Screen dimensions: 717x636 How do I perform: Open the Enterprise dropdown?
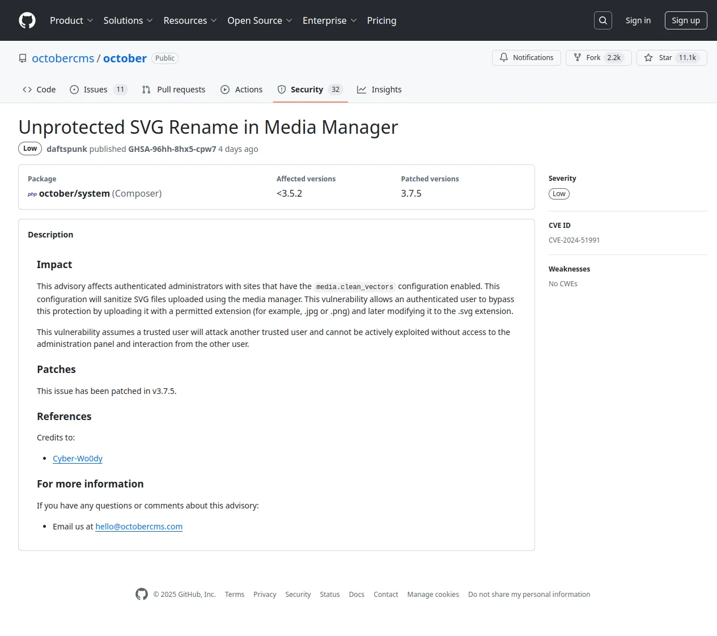[x=330, y=20]
